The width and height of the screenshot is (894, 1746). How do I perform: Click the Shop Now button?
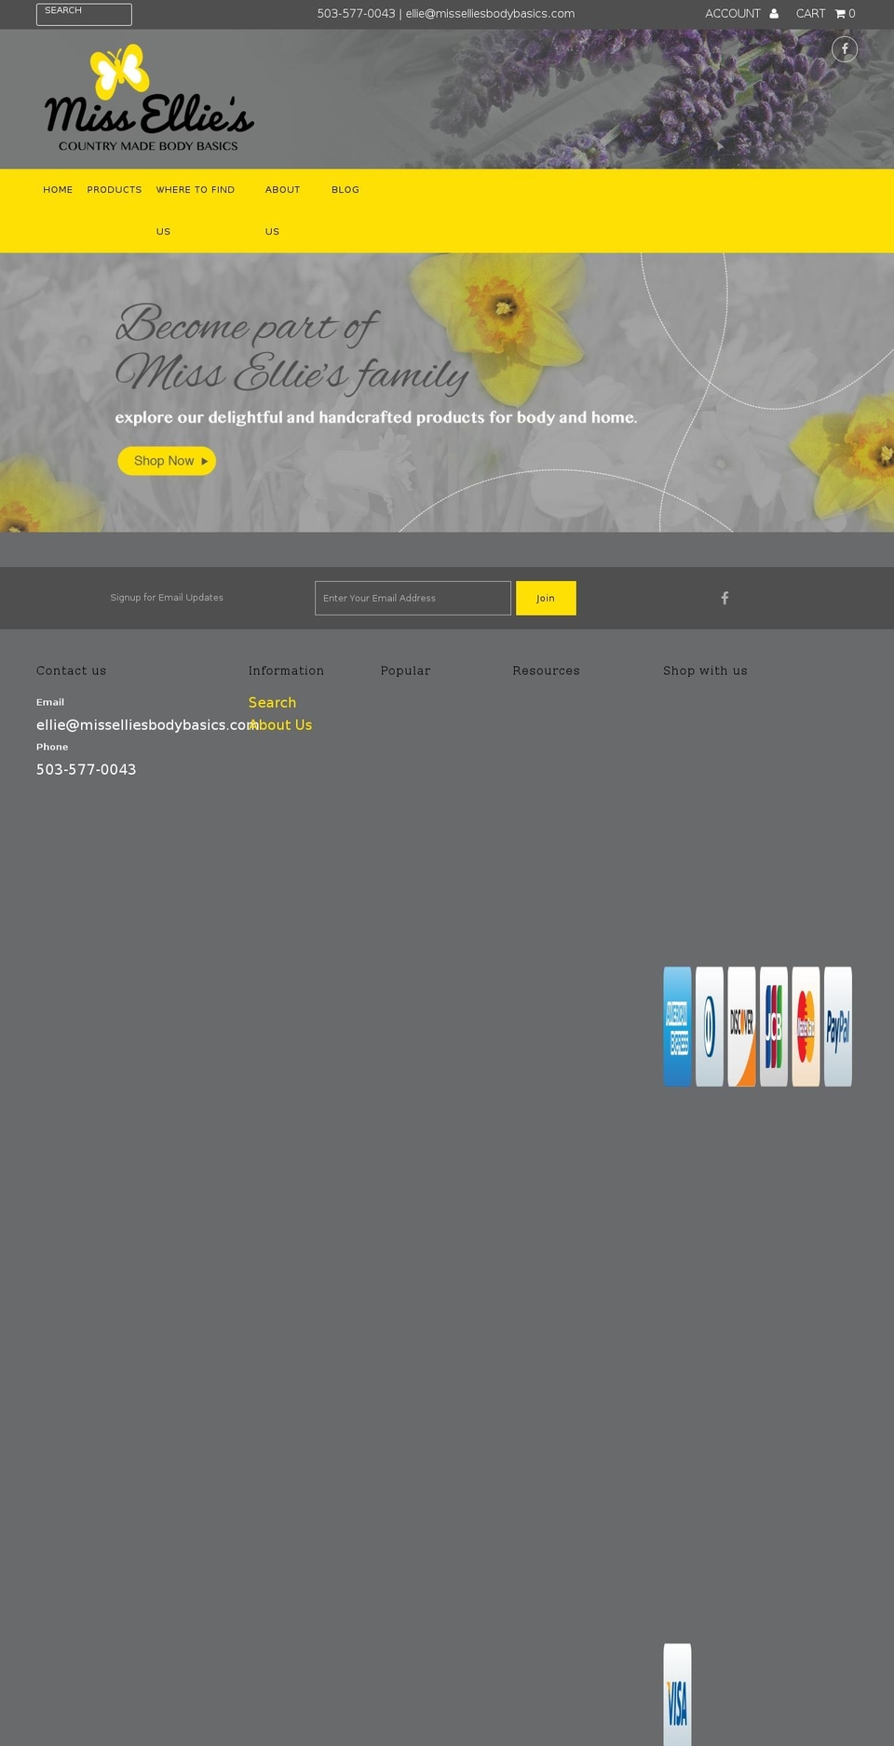[167, 461]
